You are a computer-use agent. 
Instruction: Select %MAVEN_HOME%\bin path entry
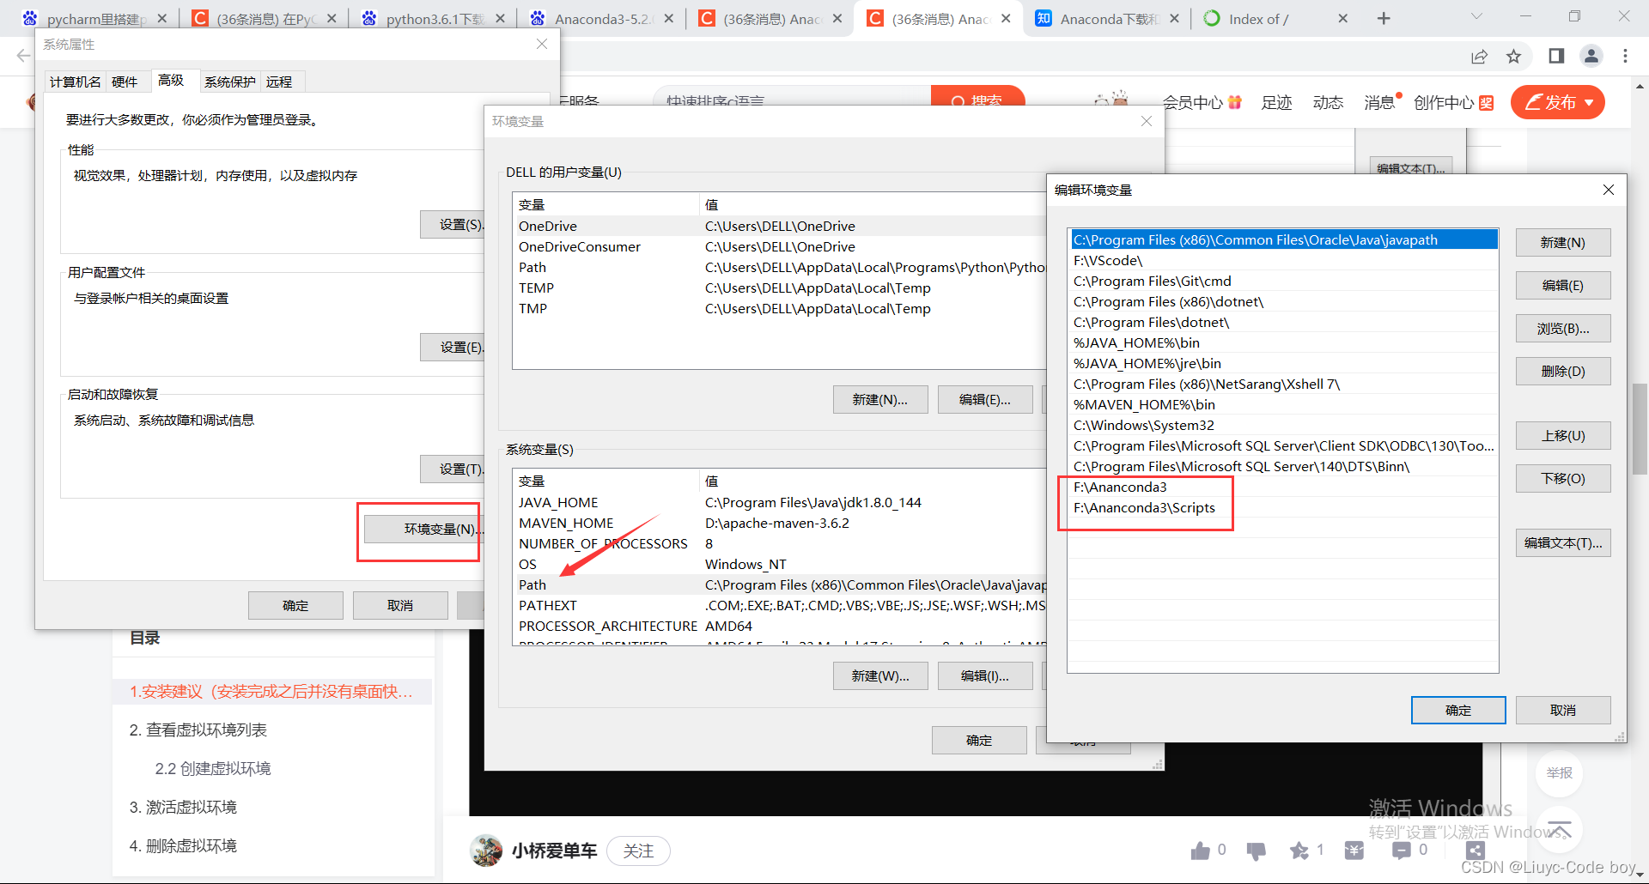(1283, 405)
